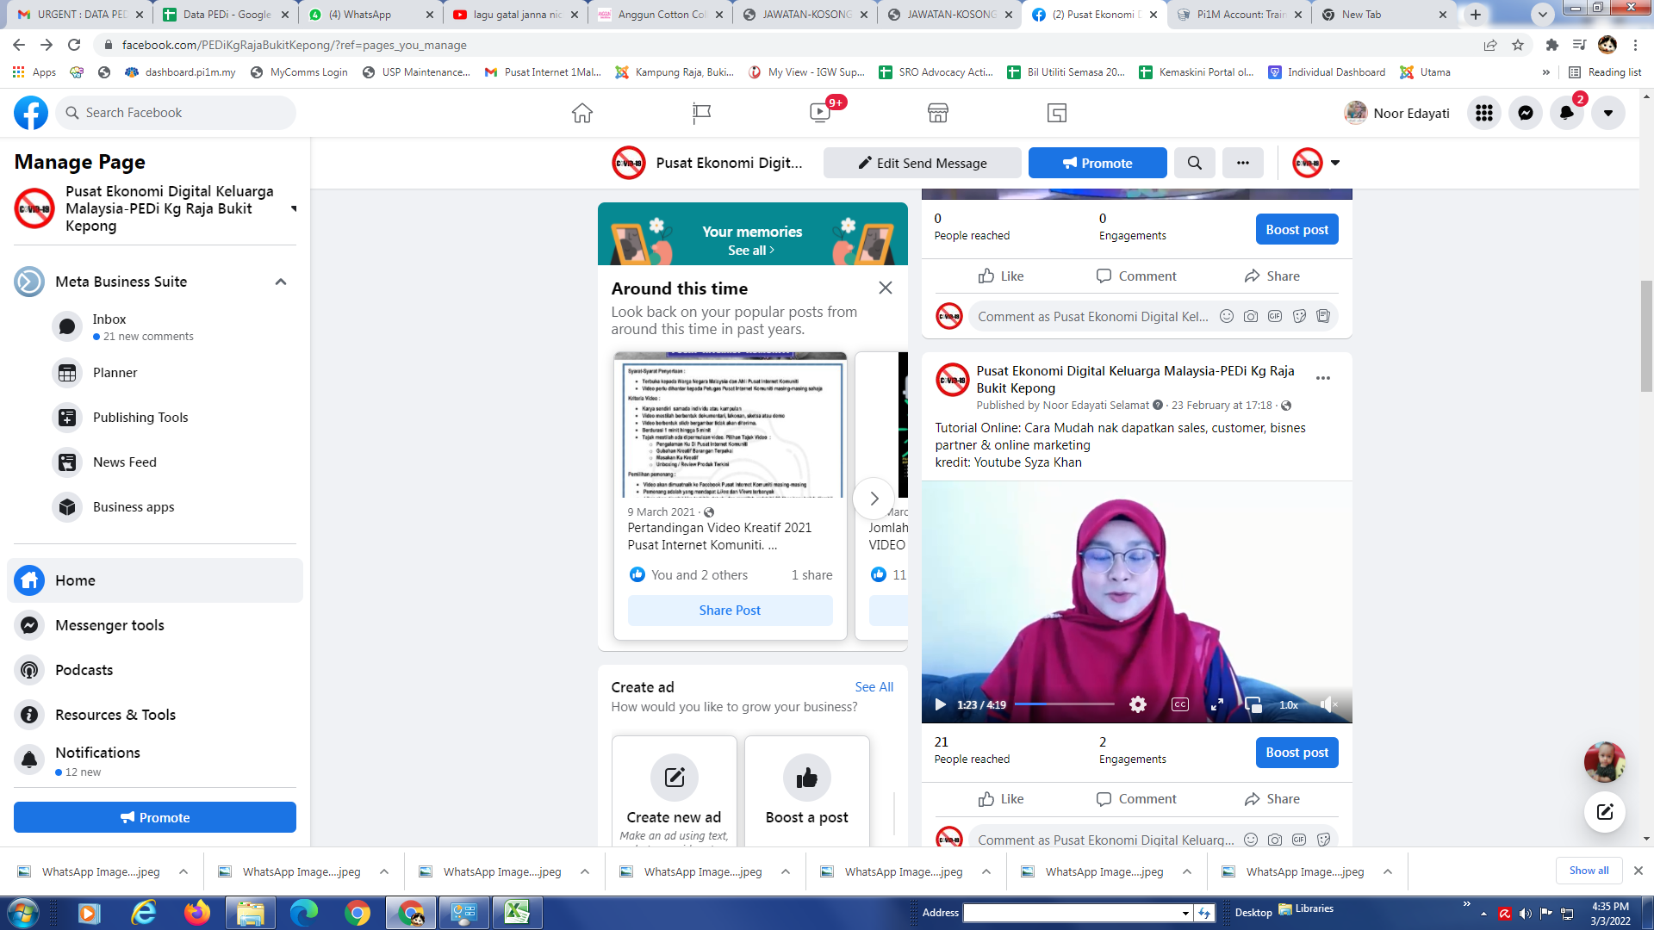Image resolution: width=1654 pixels, height=930 pixels.
Task: Click the Pages flag icon
Action: (701, 113)
